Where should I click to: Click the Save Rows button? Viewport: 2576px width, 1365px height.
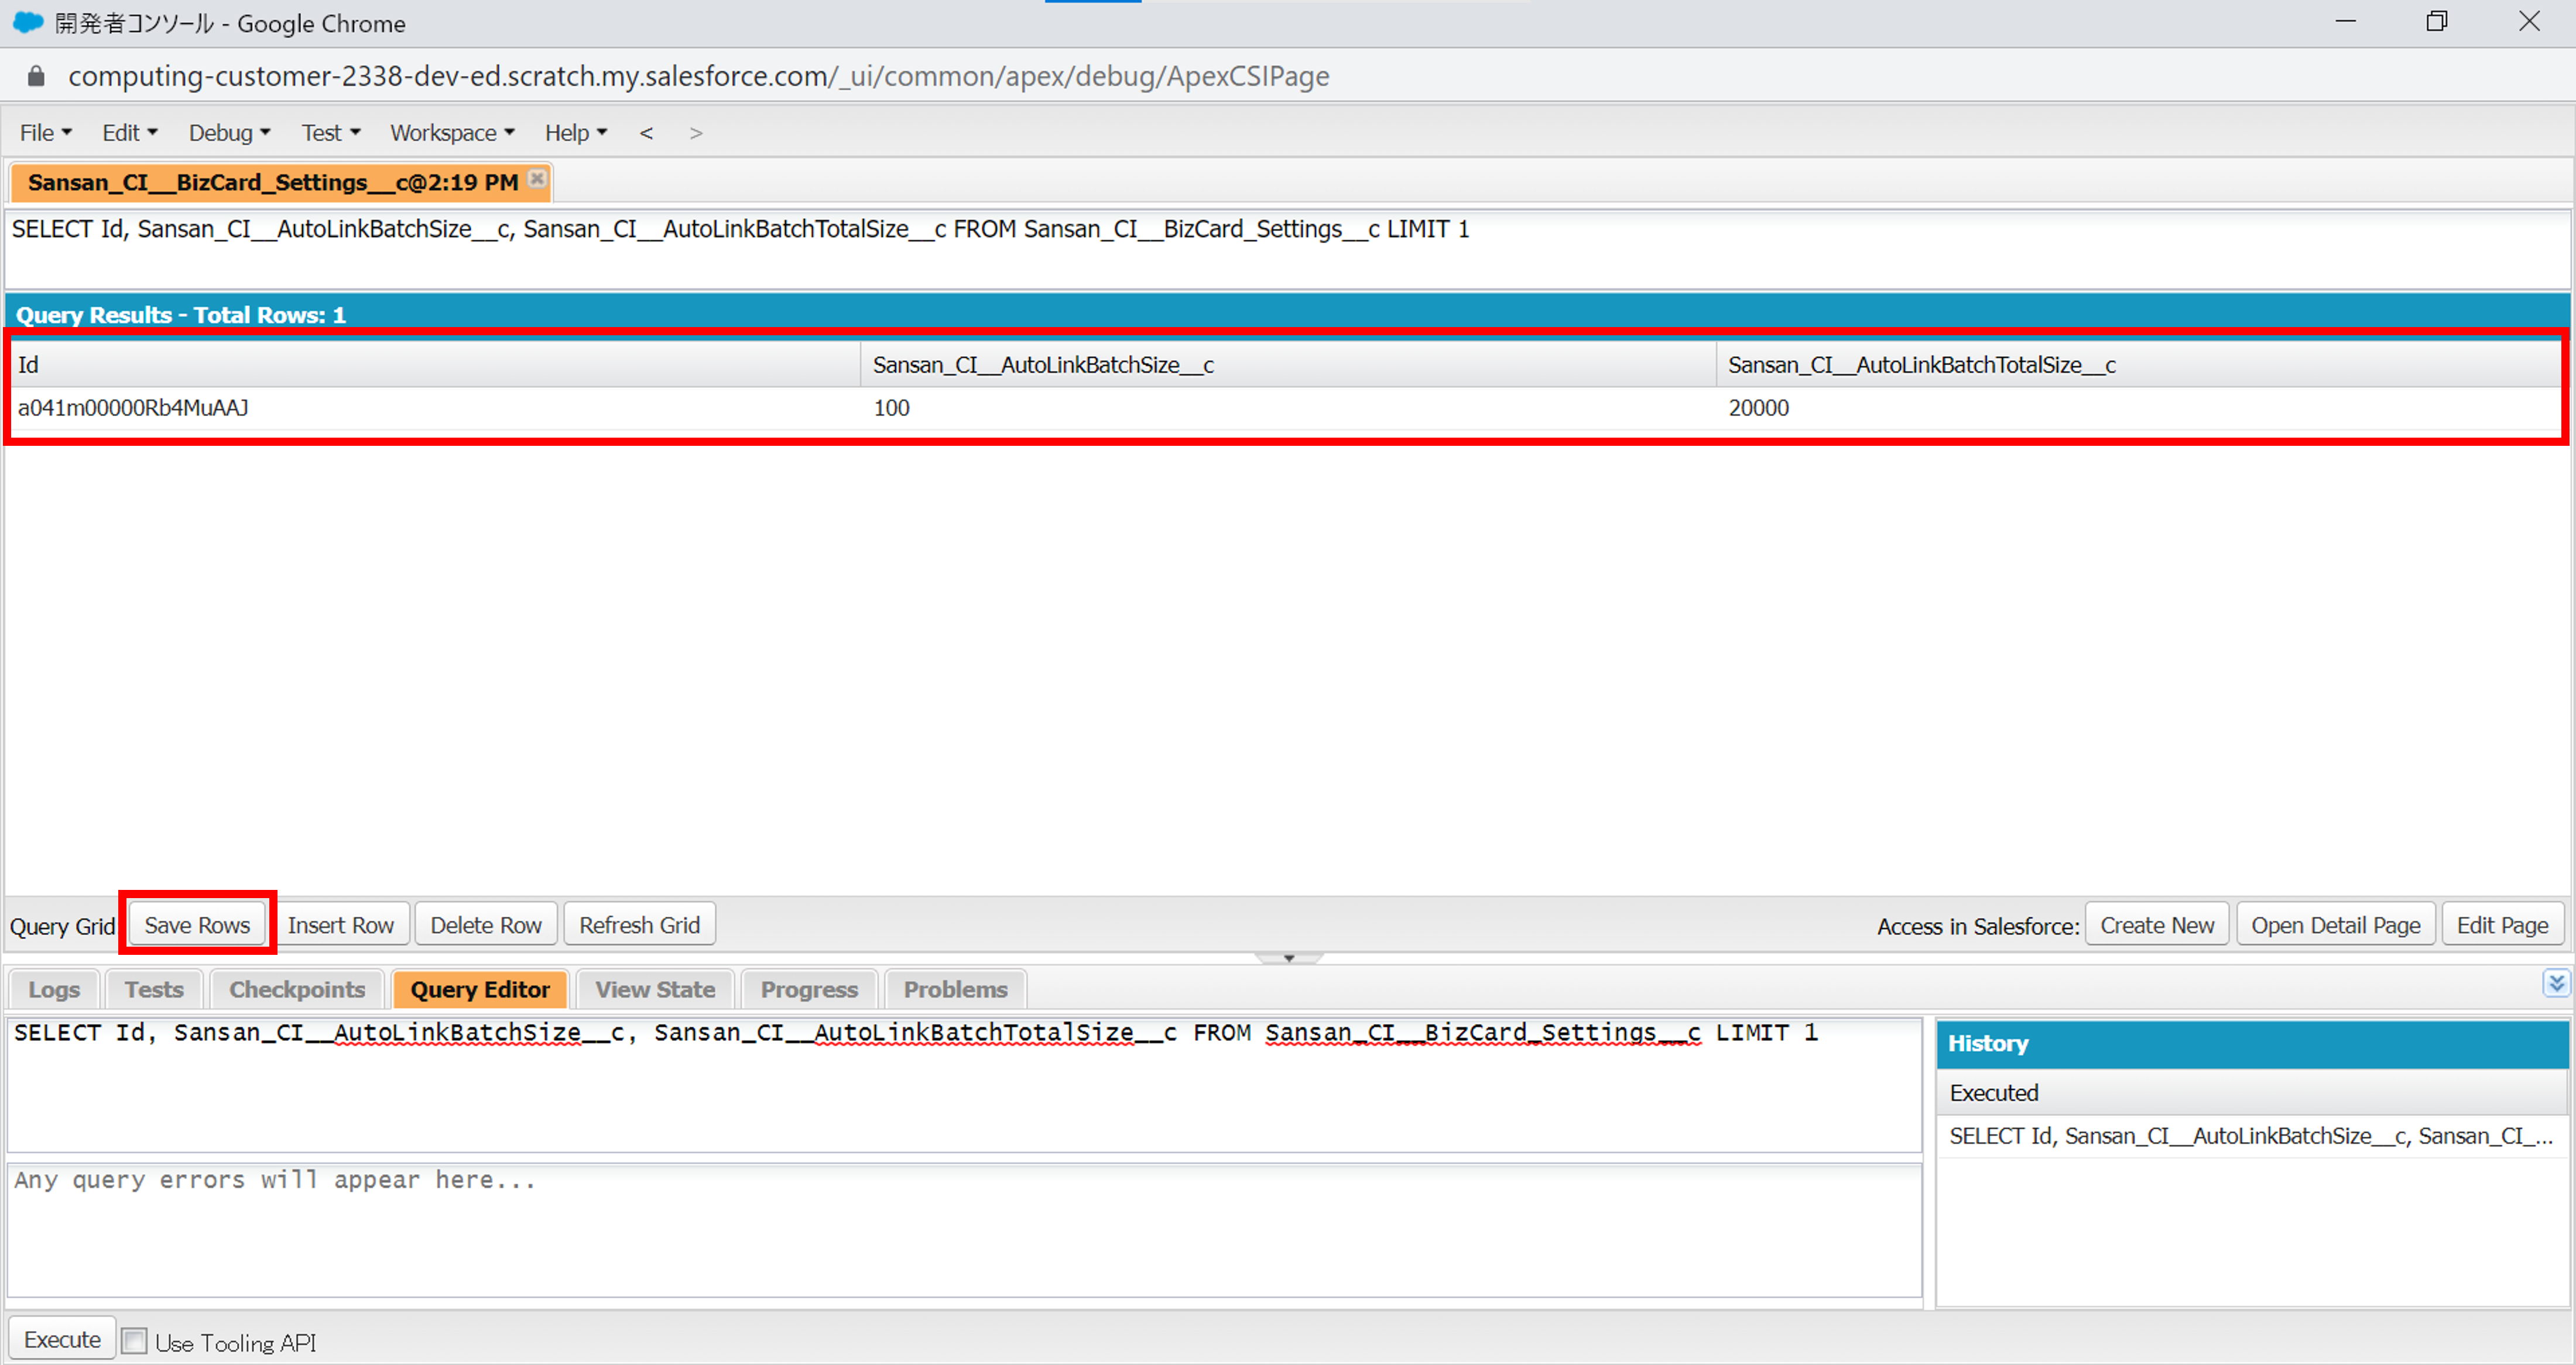tap(197, 926)
